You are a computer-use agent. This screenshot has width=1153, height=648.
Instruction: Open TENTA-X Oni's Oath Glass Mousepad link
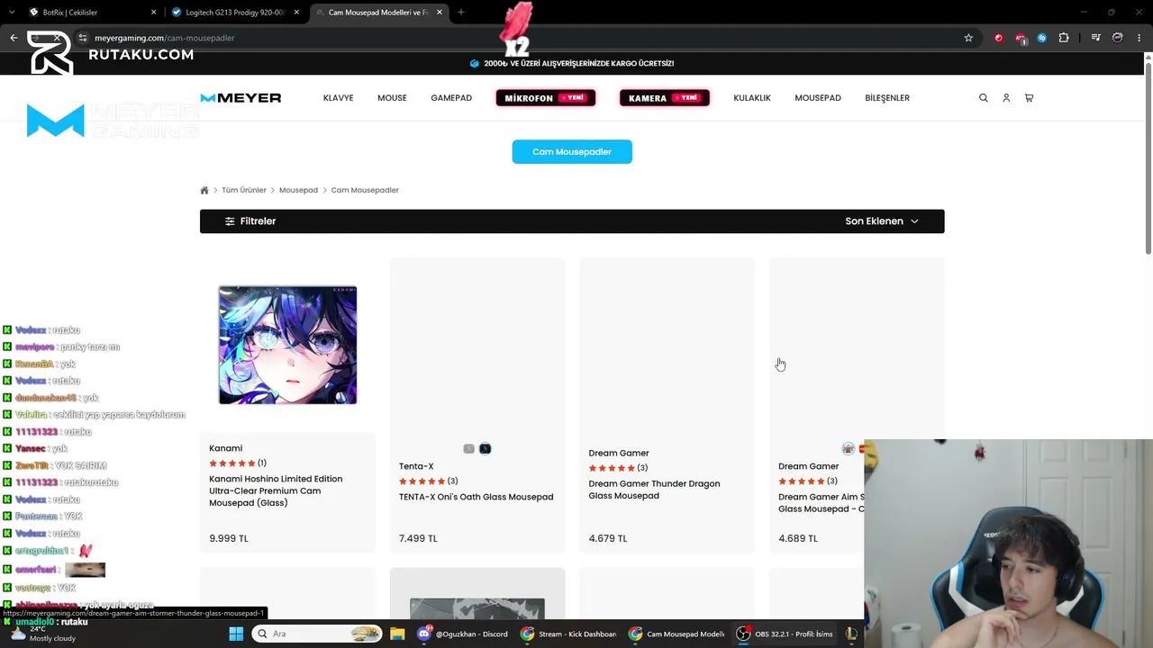(477, 497)
